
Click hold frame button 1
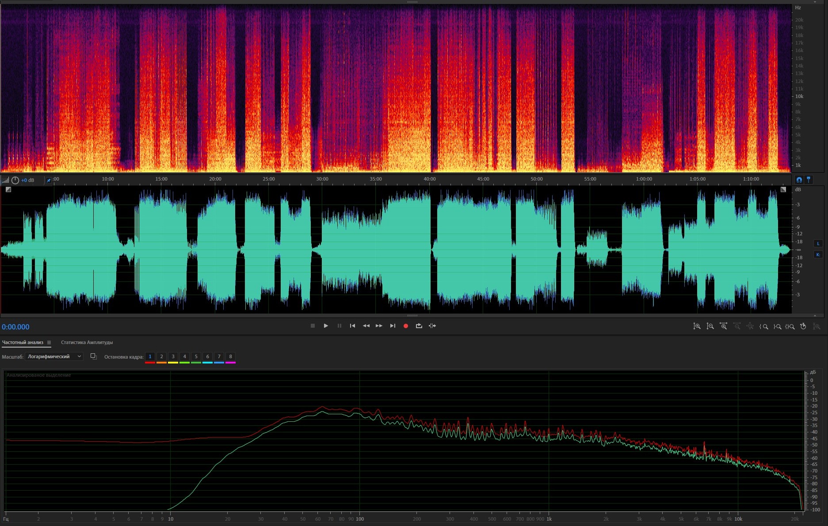click(x=150, y=357)
